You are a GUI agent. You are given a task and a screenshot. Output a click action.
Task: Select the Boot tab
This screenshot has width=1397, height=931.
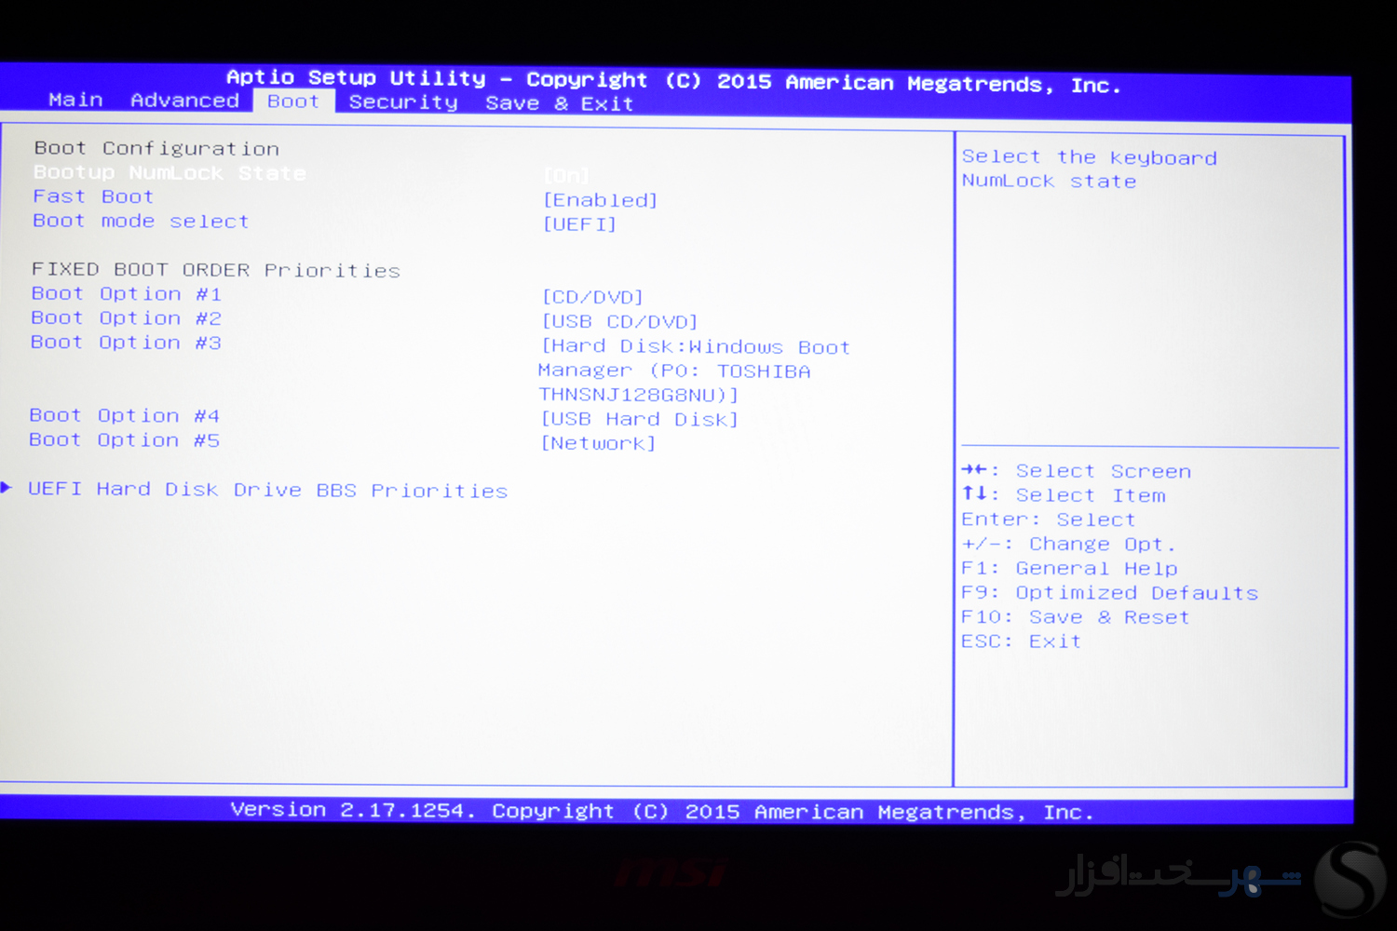[293, 101]
